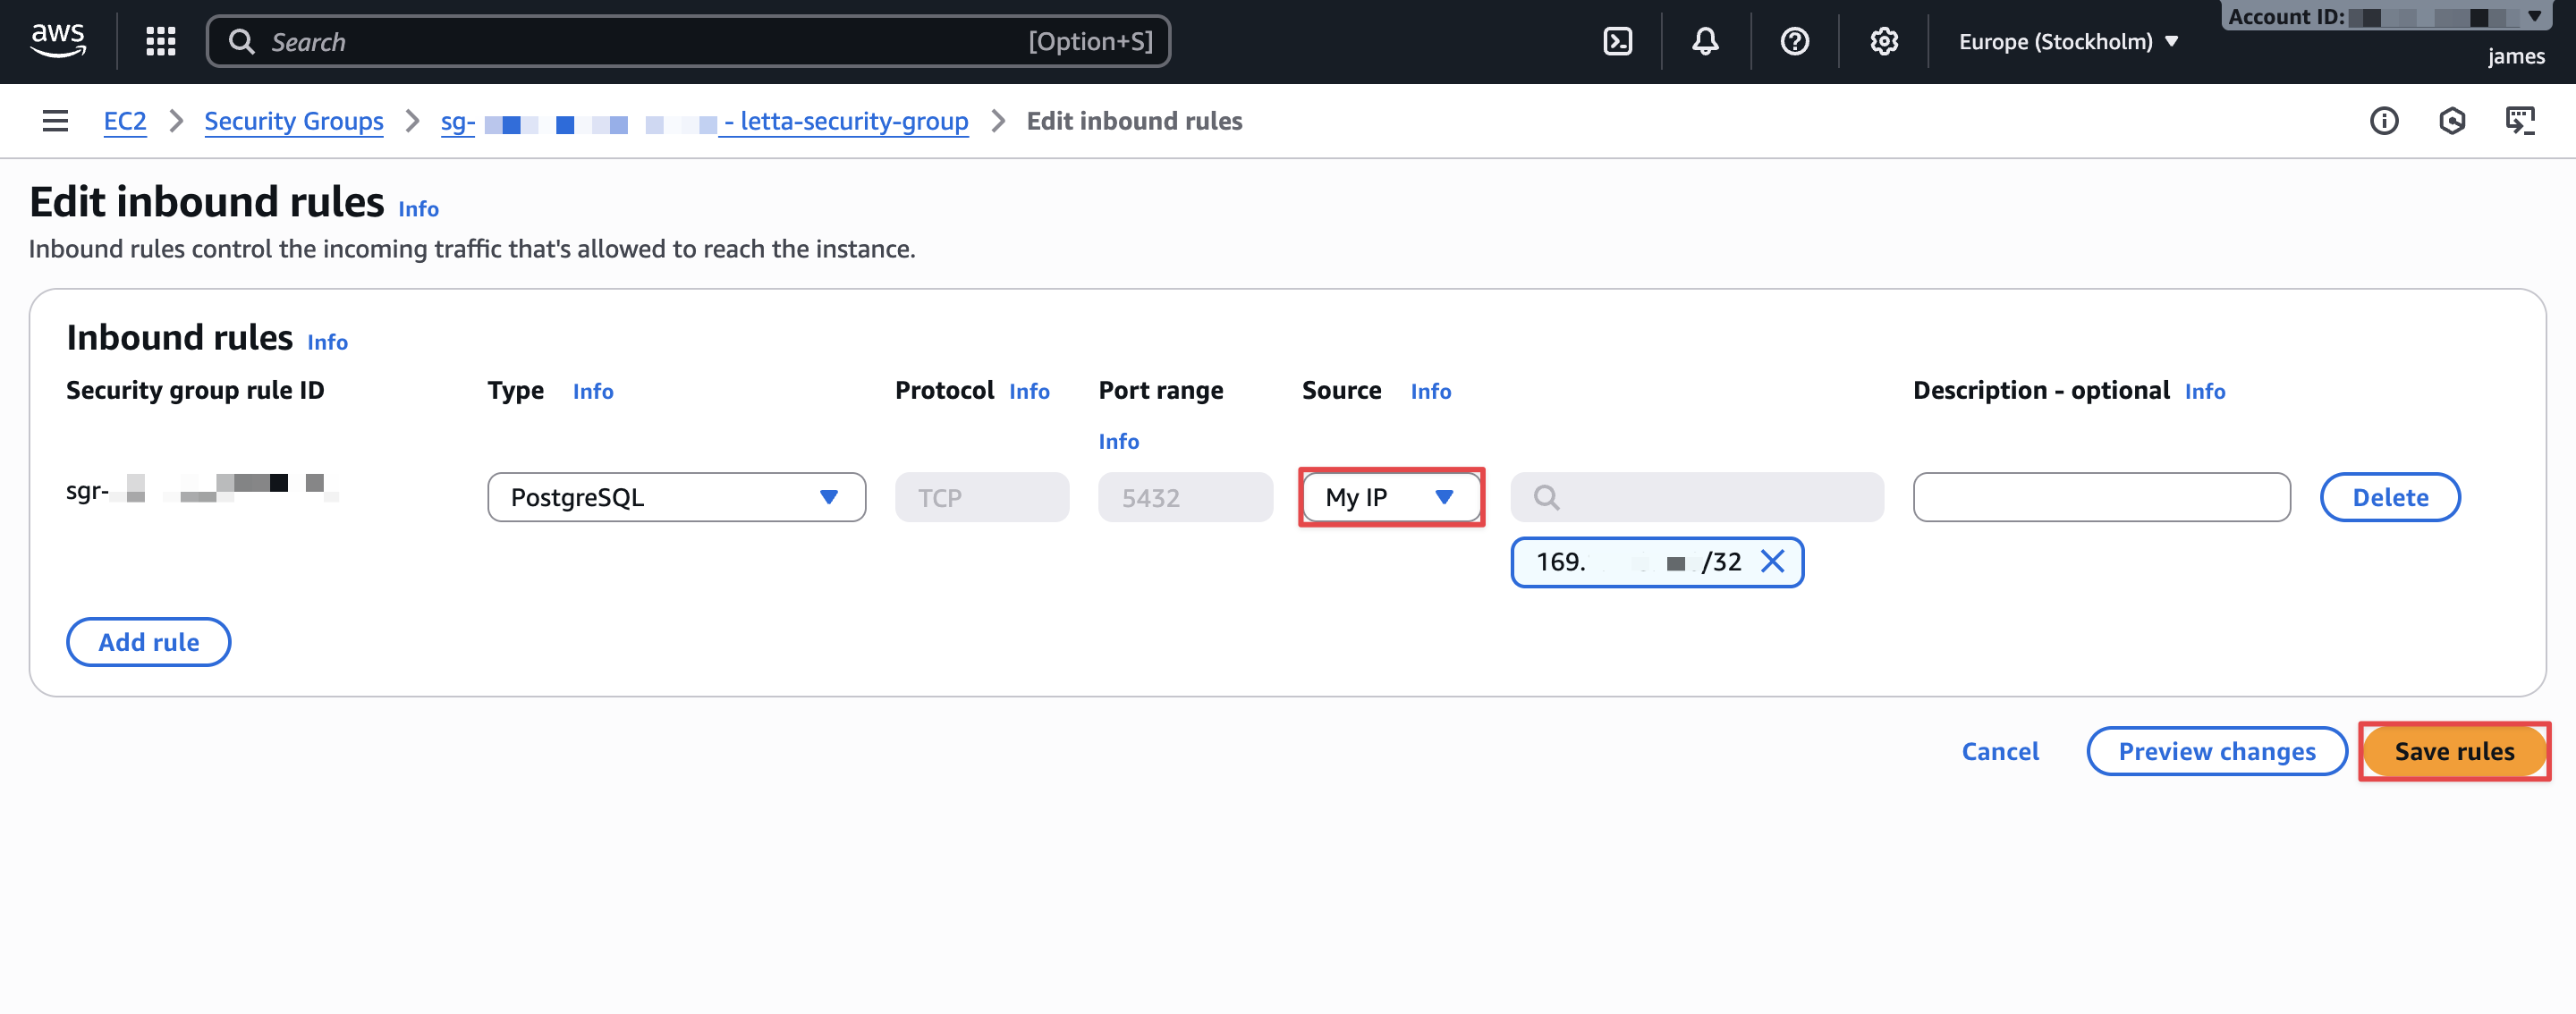Open the settings gear in top bar

tap(1883, 41)
